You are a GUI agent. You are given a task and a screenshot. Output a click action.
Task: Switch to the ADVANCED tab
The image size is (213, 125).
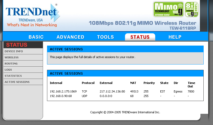point(70,37)
